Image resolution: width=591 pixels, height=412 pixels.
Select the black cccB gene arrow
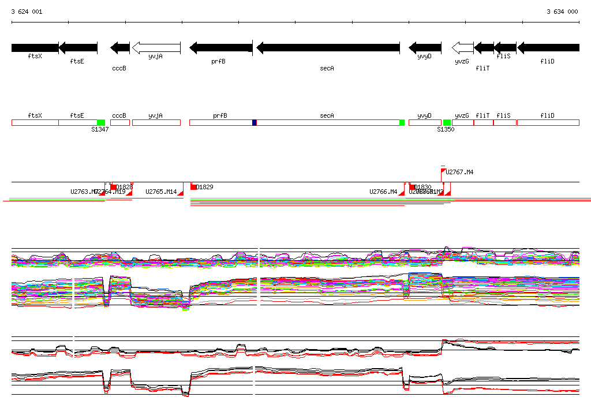(120, 47)
